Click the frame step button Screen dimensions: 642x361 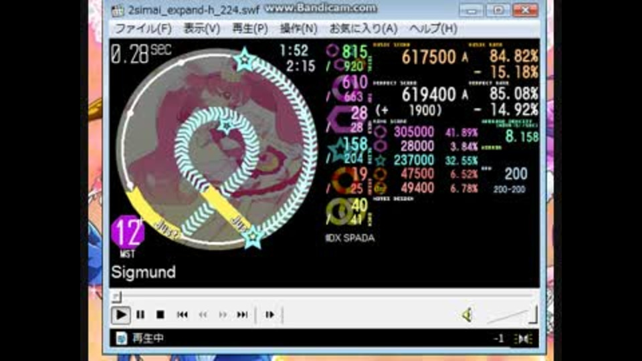tap(270, 315)
